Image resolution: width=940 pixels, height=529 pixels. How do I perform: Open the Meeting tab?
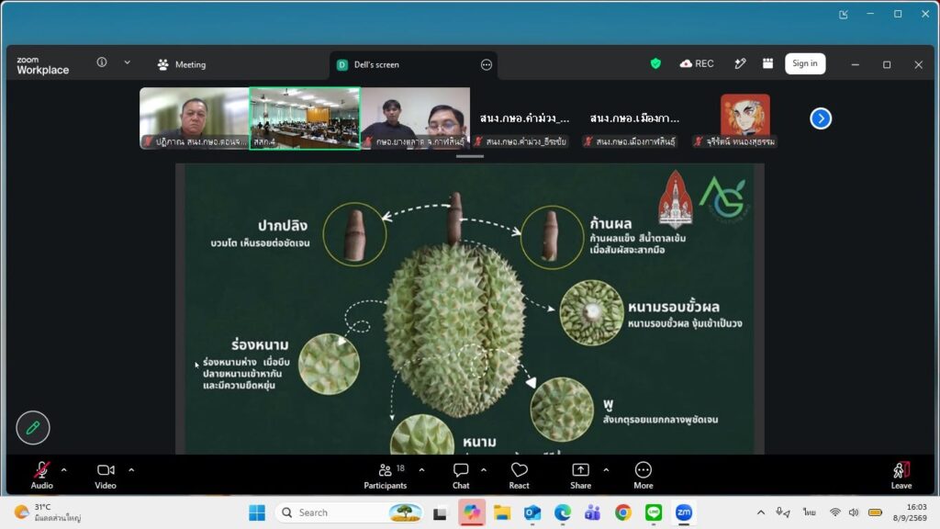click(182, 64)
